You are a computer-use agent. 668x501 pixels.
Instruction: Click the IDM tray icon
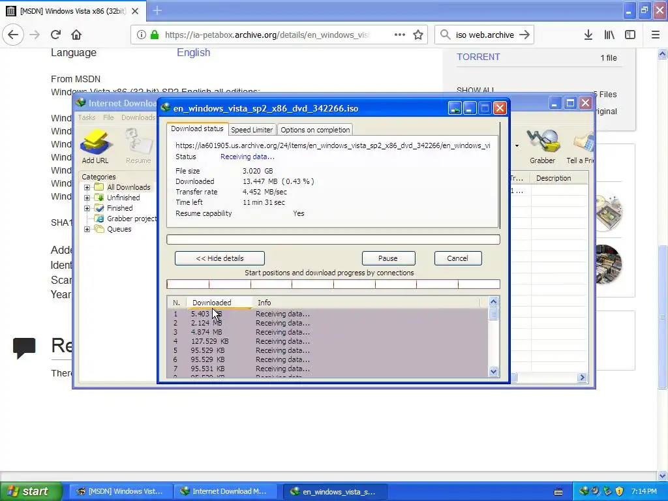coord(584,491)
